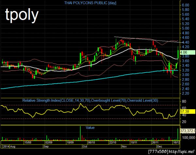Open the upic.me link in the corner
The height and width of the screenshot is (155, 196).
tap(182, 151)
